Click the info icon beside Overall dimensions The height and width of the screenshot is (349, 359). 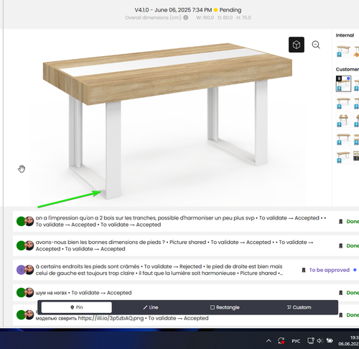pyautogui.click(x=186, y=17)
